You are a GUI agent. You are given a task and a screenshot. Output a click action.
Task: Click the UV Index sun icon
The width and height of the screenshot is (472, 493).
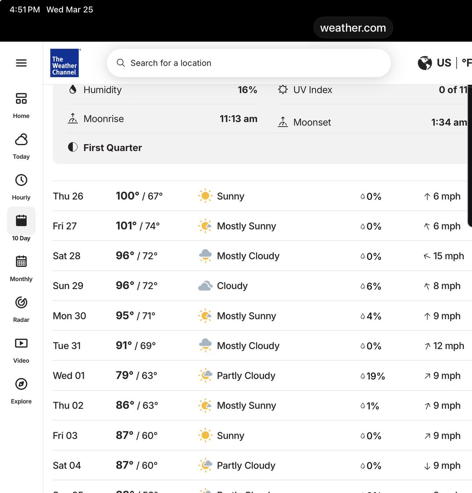[x=283, y=90]
